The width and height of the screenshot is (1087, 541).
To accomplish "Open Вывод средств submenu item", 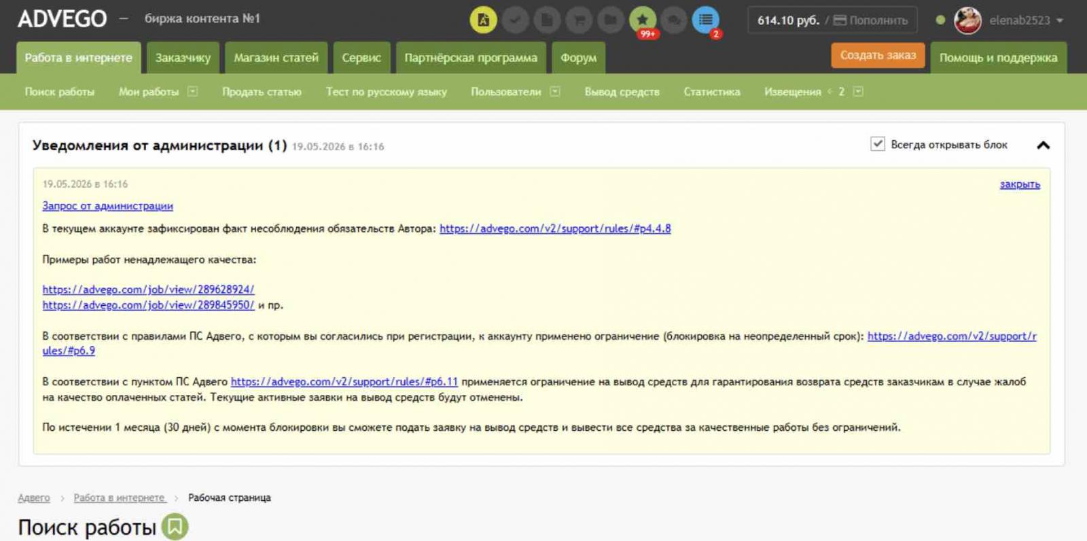I will pyautogui.click(x=622, y=92).
